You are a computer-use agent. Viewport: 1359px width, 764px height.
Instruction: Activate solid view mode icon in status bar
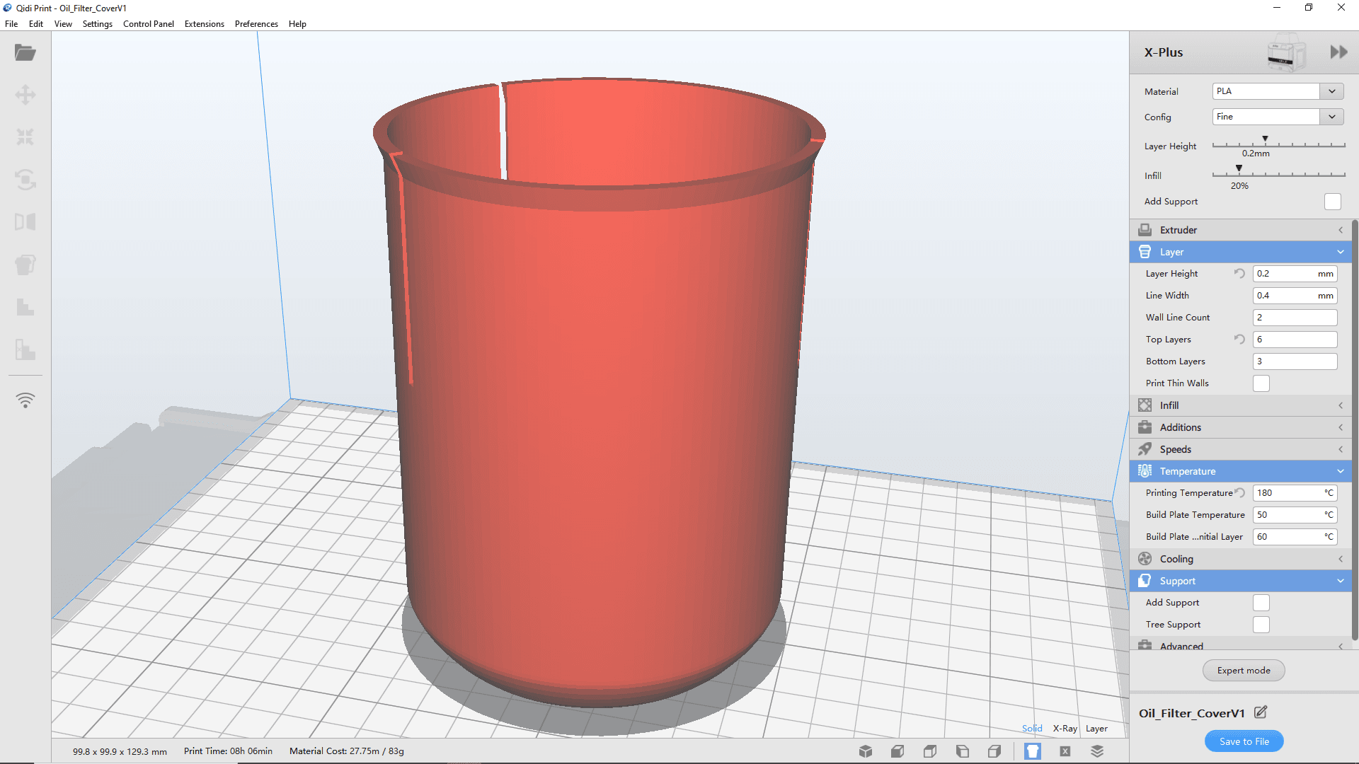(x=1033, y=751)
